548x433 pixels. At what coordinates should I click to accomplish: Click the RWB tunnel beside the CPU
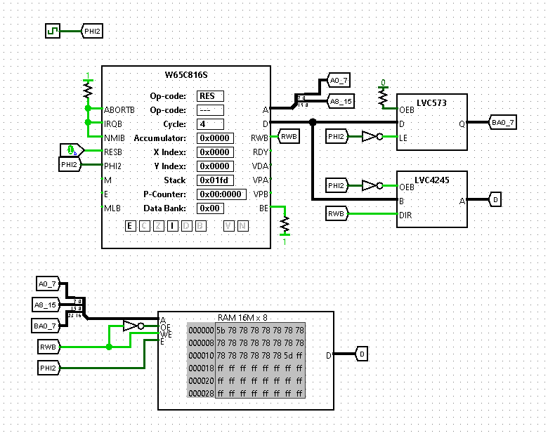pyautogui.click(x=289, y=137)
